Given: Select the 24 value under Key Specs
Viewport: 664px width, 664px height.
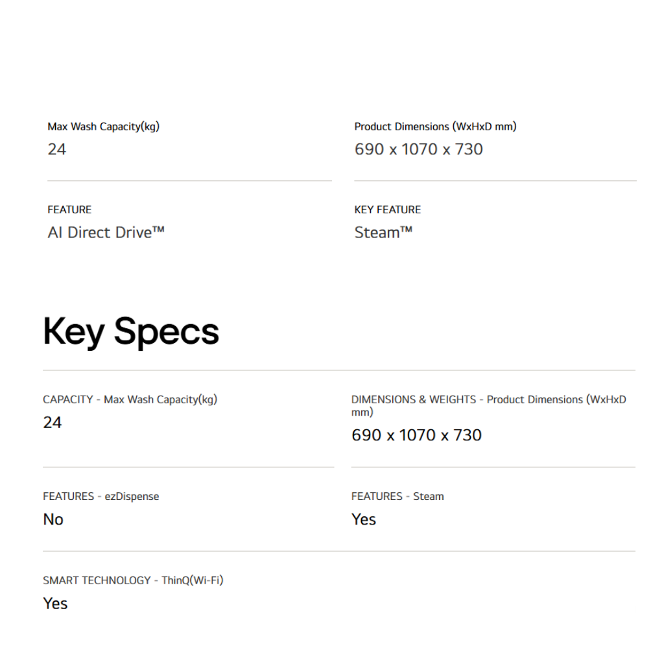Looking at the screenshot, I should click(53, 422).
